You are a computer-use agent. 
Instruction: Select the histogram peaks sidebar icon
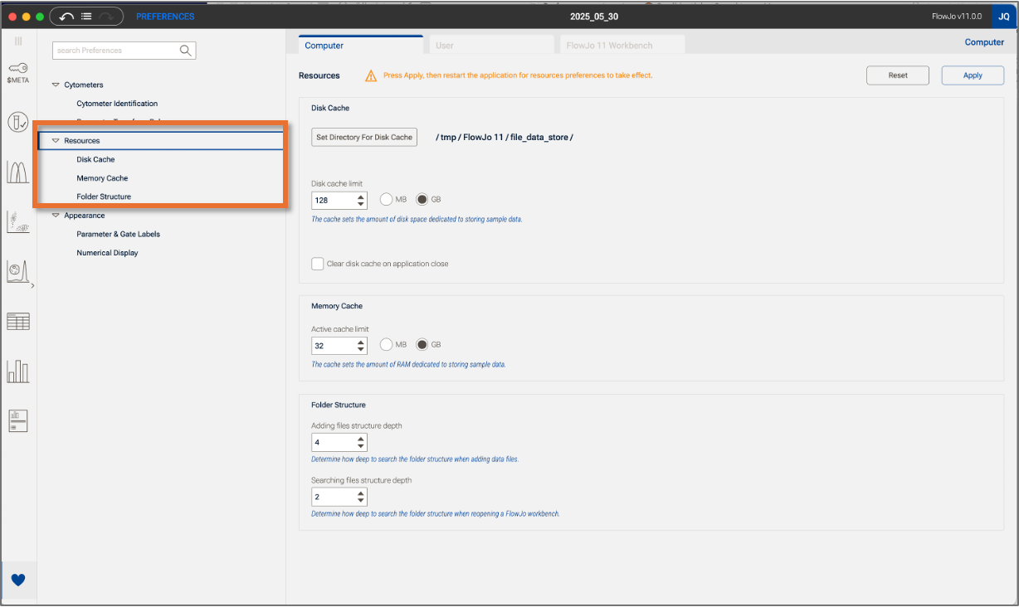[x=18, y=172]
